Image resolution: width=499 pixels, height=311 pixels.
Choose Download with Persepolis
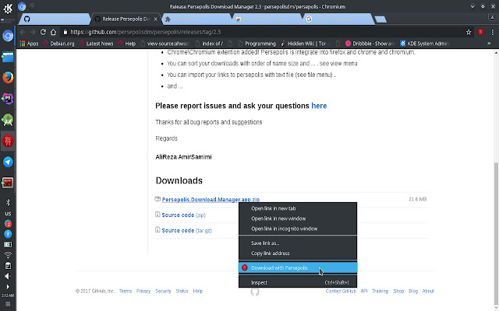278,268
